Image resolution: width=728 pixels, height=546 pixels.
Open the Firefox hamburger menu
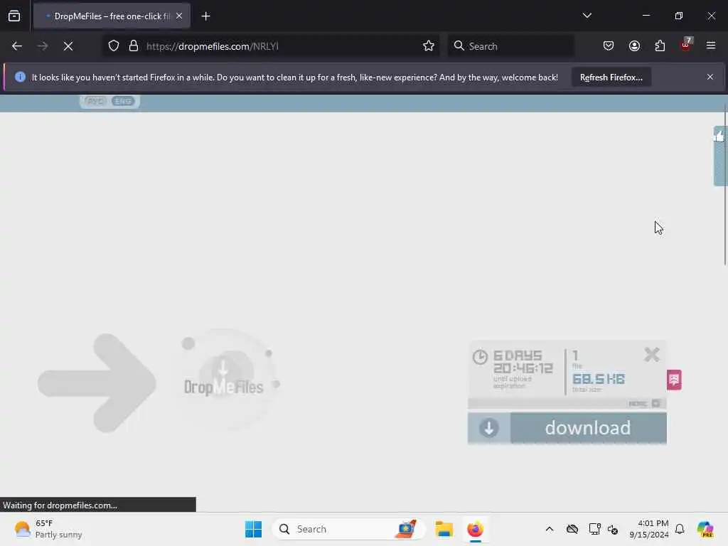pos(711,46)
